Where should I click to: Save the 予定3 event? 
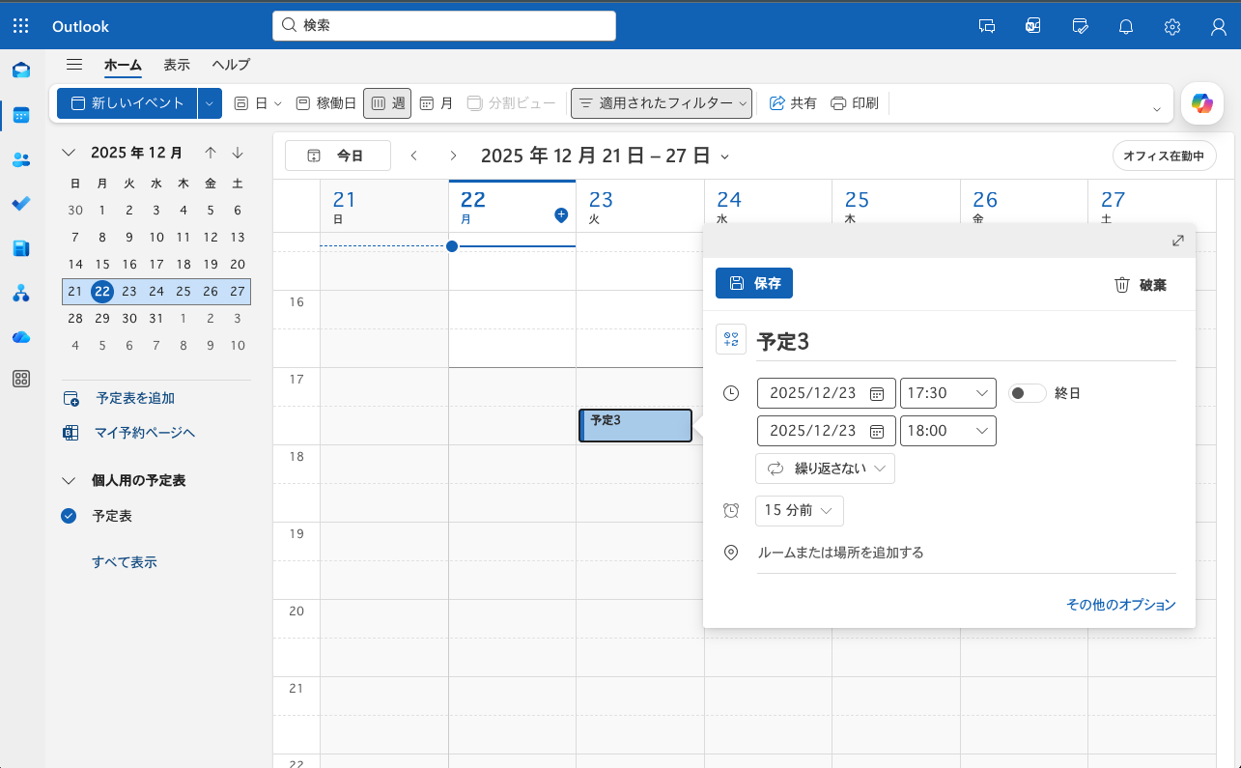753,283
